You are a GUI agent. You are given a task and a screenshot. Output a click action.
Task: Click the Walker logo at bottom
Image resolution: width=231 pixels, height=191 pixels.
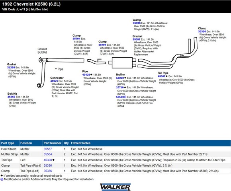[x=115, y=187]
